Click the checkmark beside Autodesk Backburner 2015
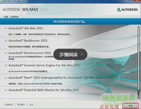141x109 pixels. point(6,40)
